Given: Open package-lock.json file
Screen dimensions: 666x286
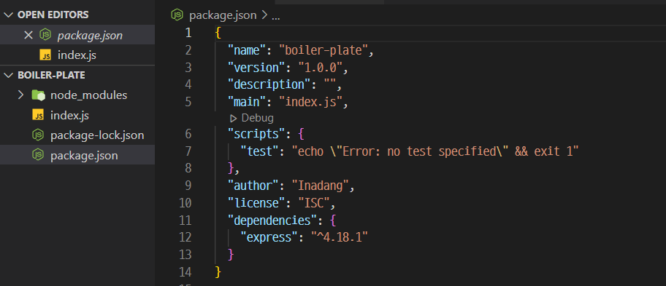Looking at the screenshot, I should [77, 135].
